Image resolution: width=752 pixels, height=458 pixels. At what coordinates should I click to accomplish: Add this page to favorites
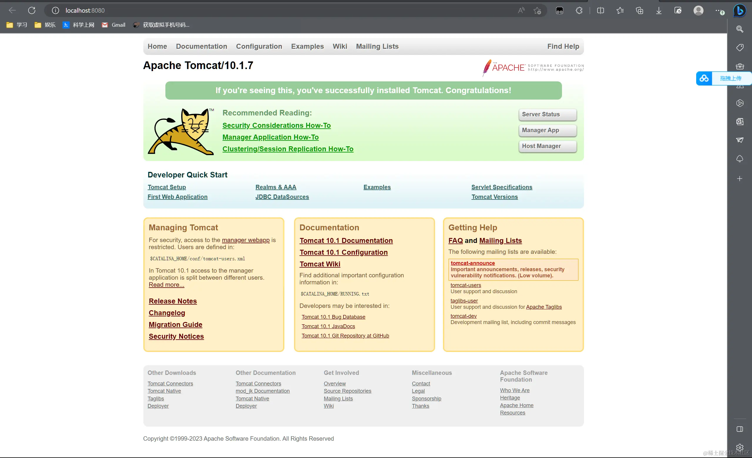[x=537, y=11]
